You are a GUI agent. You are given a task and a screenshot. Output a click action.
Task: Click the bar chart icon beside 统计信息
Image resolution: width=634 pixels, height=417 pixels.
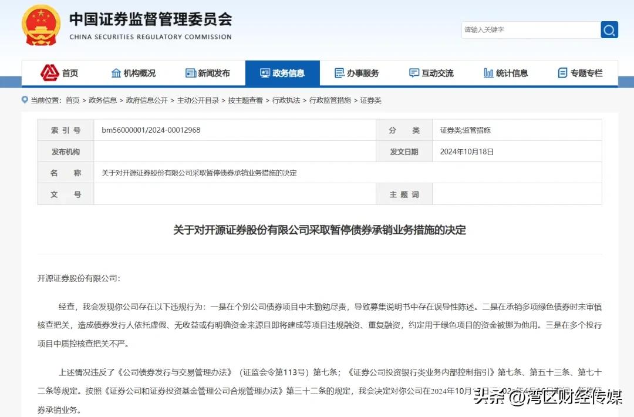tap(490, 73)
